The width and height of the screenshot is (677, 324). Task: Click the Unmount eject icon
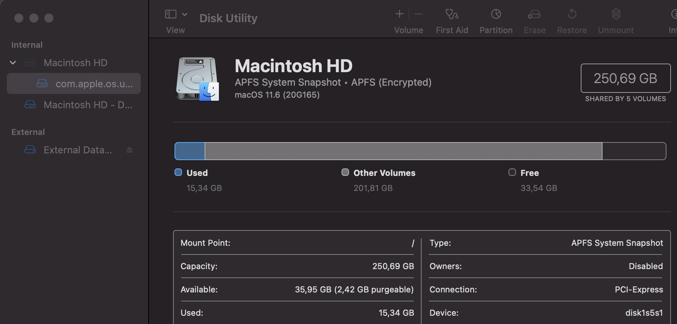tap(616, 14)
